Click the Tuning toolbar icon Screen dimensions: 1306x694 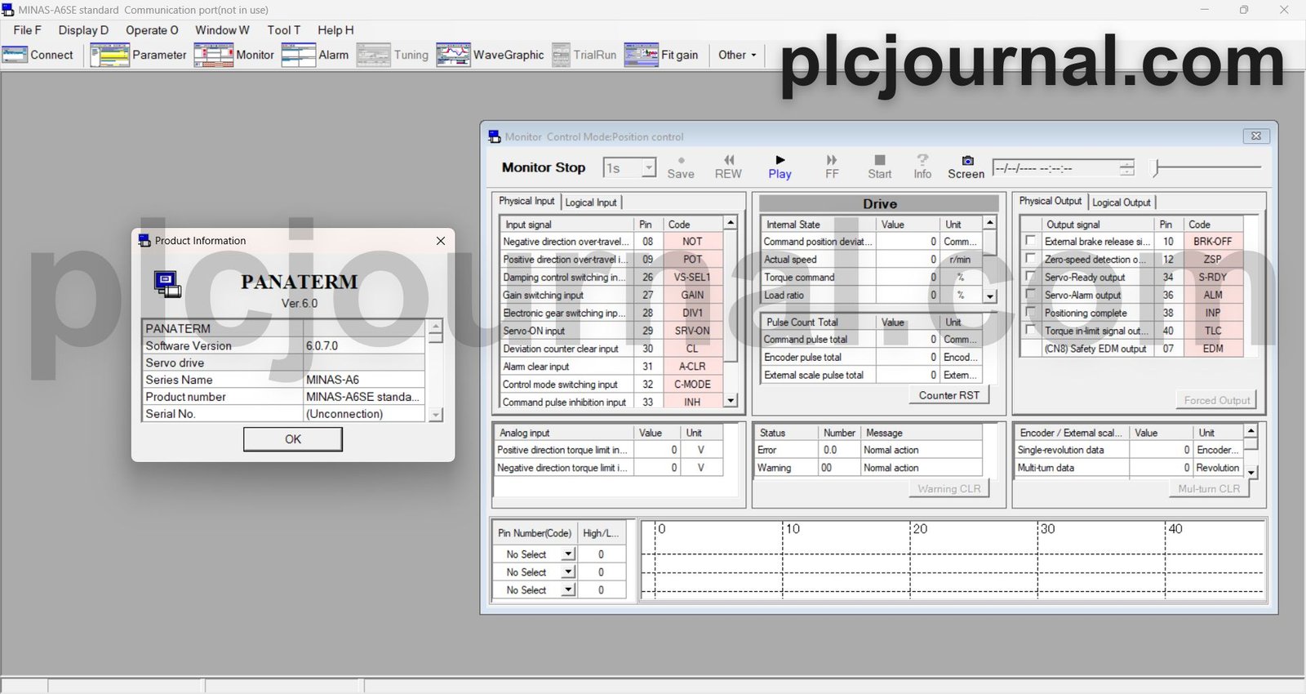click(373, 55)
